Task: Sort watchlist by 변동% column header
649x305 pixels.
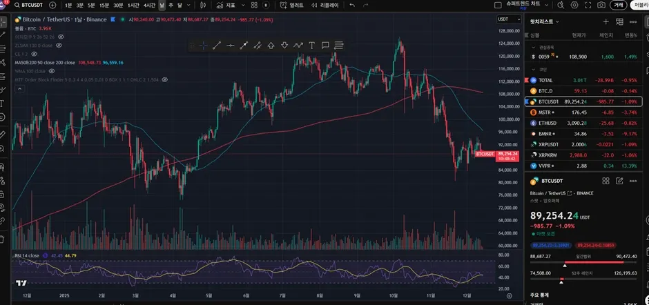Action: pos(631,35)
